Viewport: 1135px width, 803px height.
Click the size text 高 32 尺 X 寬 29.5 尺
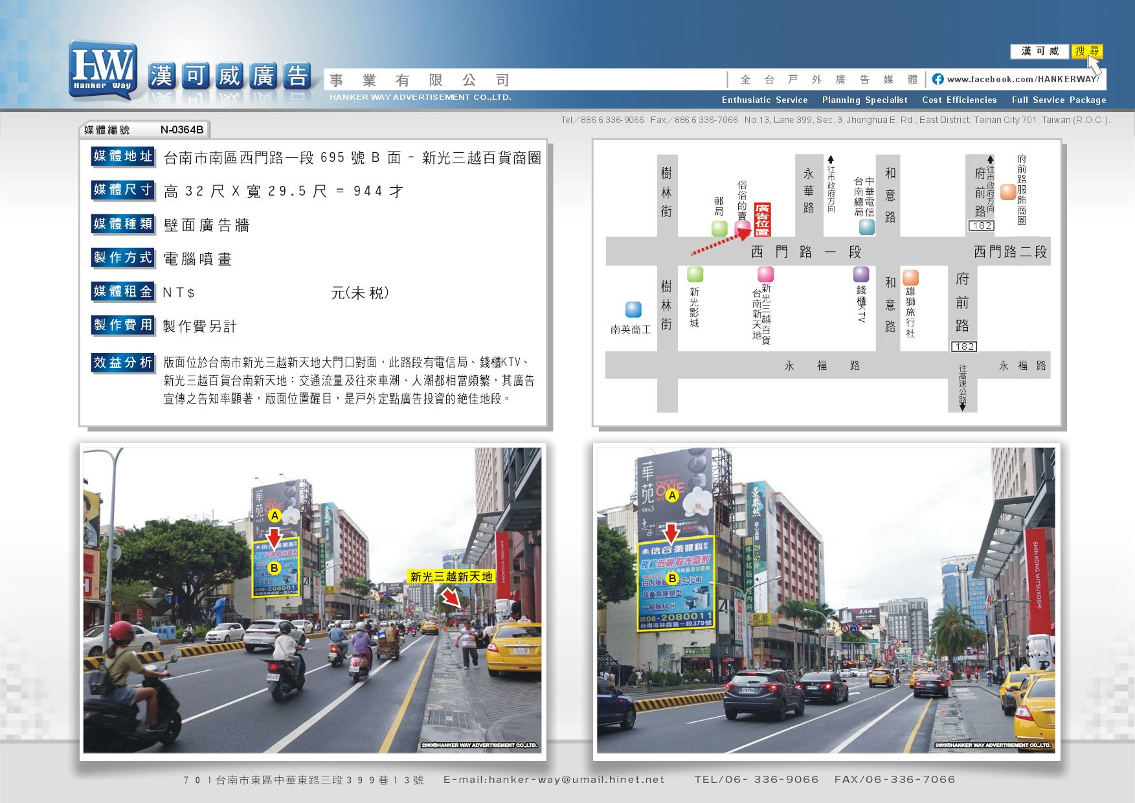(246, 192)
